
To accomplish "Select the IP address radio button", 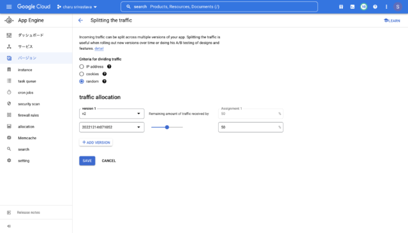I will pyautogui.click(x=82, y=67).
